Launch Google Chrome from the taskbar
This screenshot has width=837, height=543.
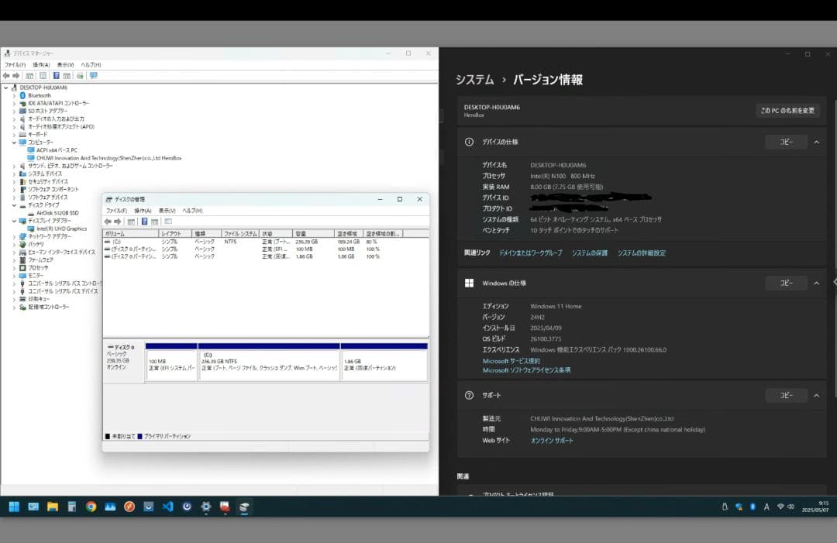coord(91,507)
